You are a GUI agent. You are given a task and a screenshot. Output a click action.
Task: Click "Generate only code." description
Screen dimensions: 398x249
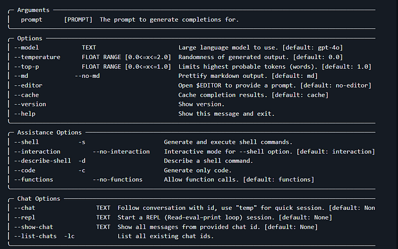point(198,171)
